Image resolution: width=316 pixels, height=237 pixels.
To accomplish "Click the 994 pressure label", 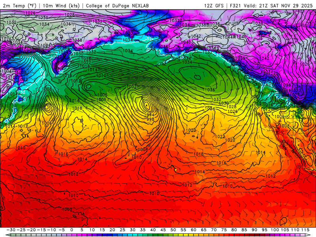I will (150, 115).
